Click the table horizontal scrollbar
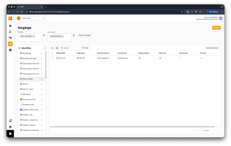 click(132, 127)
